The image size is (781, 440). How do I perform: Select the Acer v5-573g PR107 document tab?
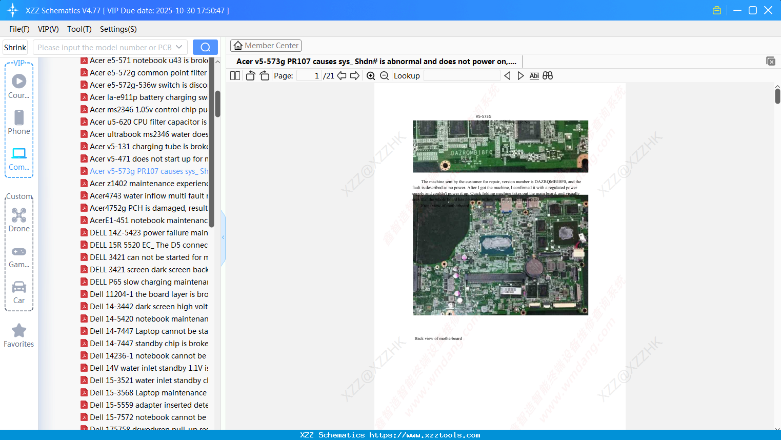coord(376,62)
